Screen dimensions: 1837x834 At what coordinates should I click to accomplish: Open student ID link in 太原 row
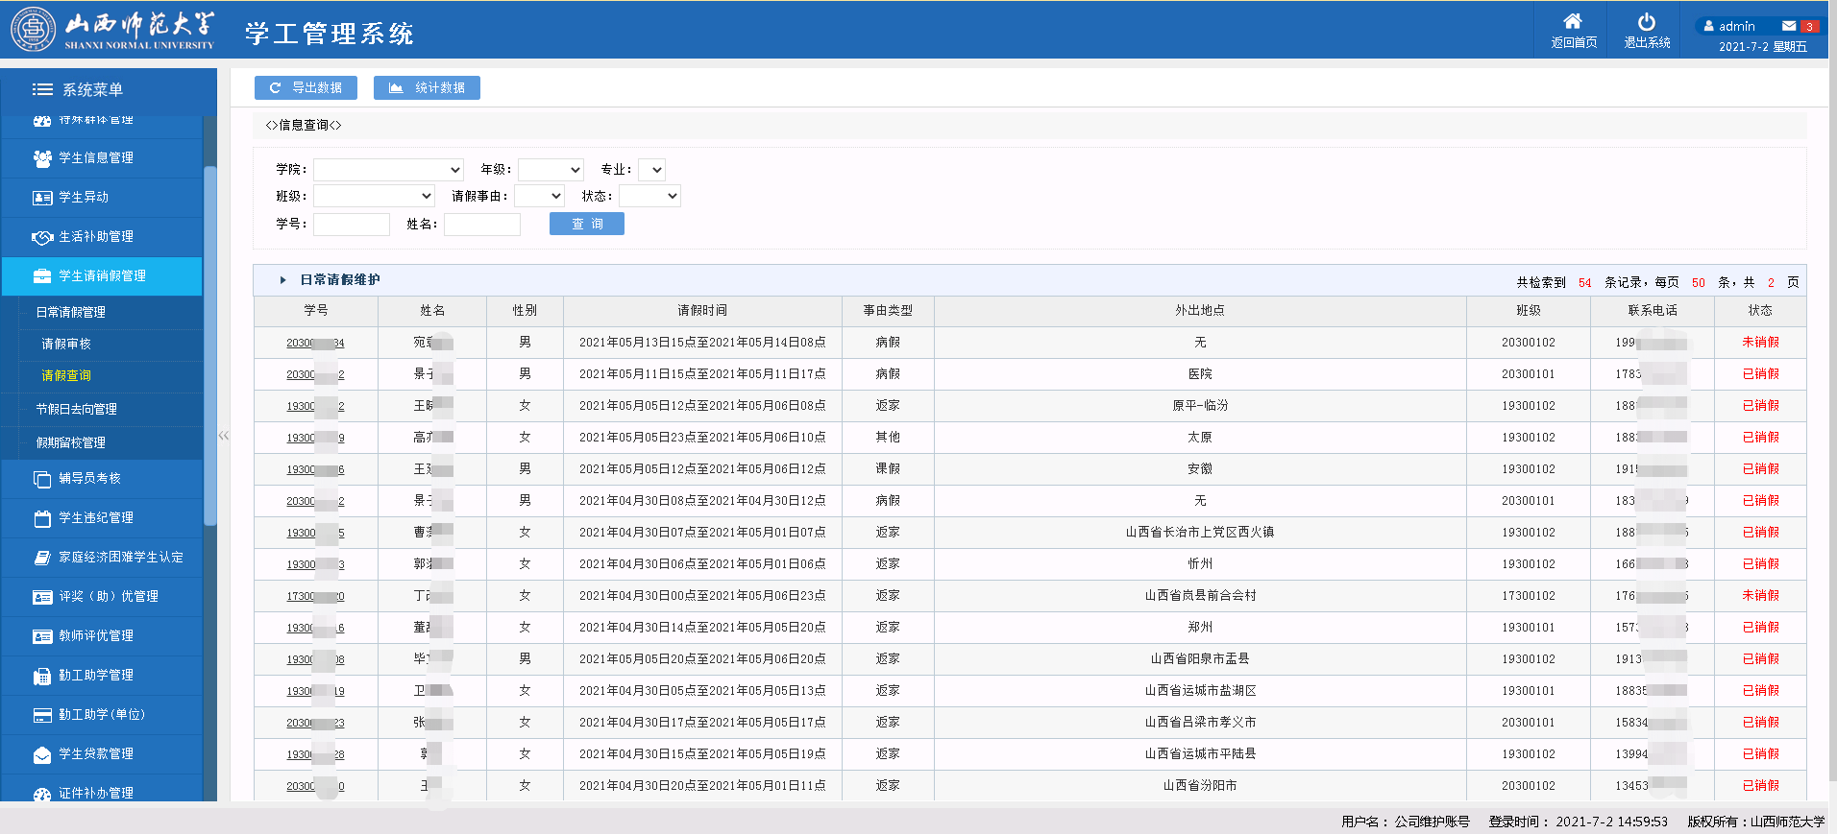pos(315,439)
